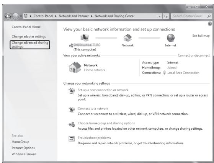Open Choose homegroup and sharing options

pos(106,123)
